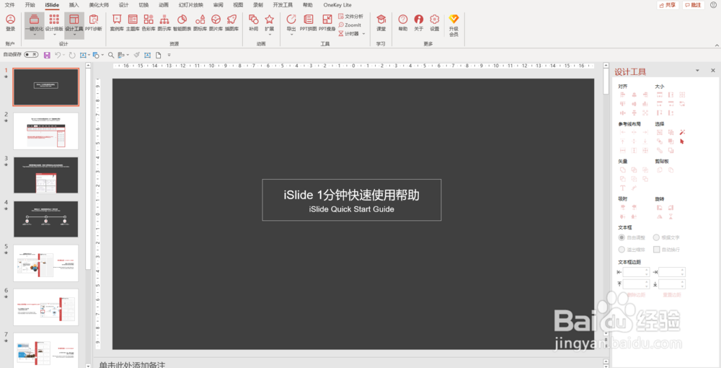Viewport: 721px width, 368px height.
Task: Select slide 2 thumbnail
Action: click(x=45, y=131)
